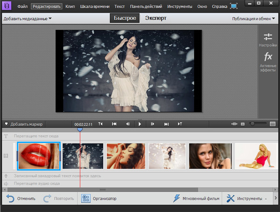Open the Организатор organizer
280x212 pixels.
click(x=99, y=198)
